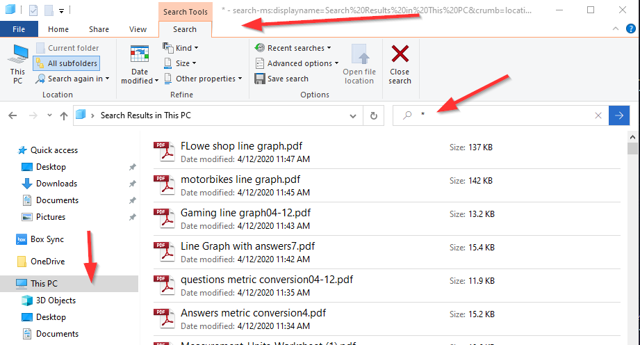Click the Properties quick access toolbar icon

pyautogui.click(x=33, y=10)
